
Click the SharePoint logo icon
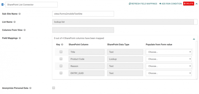3,5
